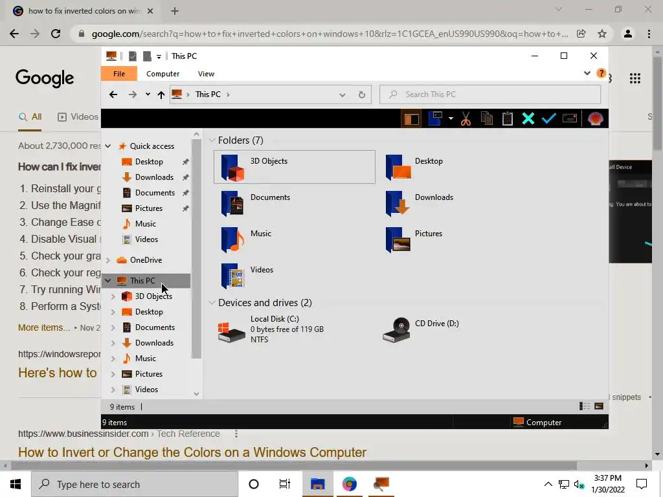Click Search This PC field
This screenshot has width=663, height=497.
pyautogui.click(x=490, y=94)
